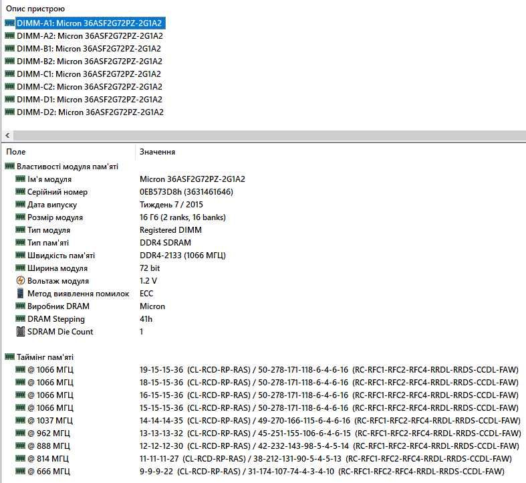
Task: Click the 'Опис пристрою' header label
Action: click(x=35, y=9)
